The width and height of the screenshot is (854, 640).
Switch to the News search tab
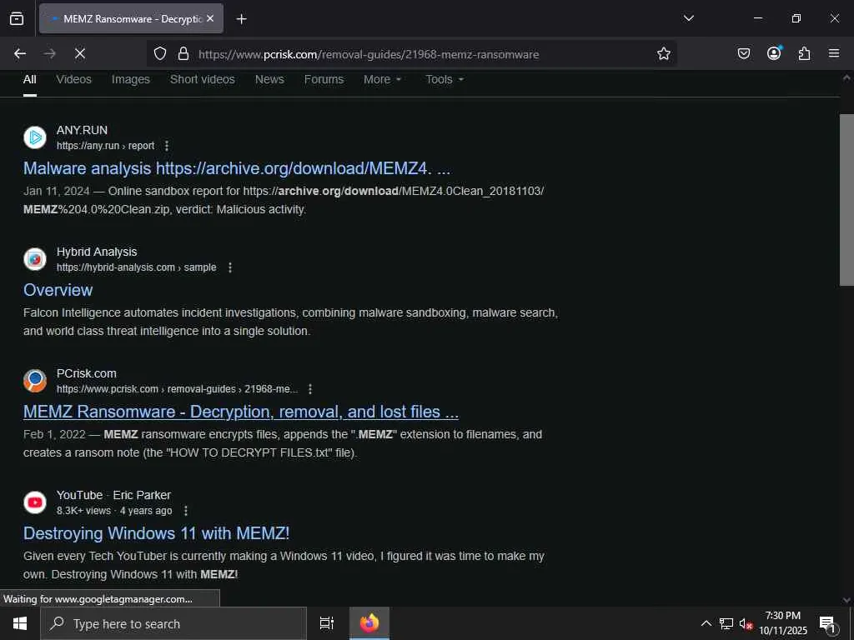pyautogui.click(x=269, y=79)
